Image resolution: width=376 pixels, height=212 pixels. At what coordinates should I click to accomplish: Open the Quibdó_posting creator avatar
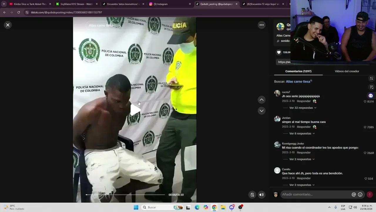coord(280,27)
